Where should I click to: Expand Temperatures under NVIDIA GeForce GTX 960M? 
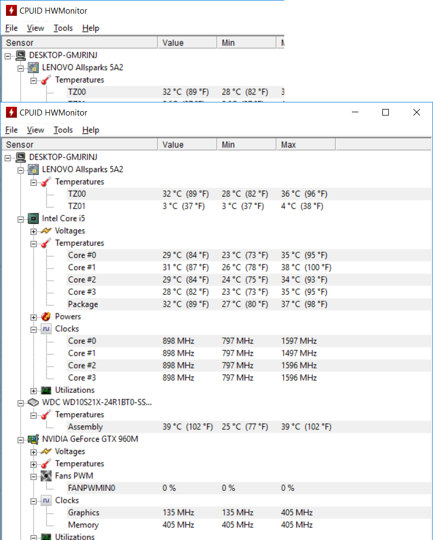(34, 464)
